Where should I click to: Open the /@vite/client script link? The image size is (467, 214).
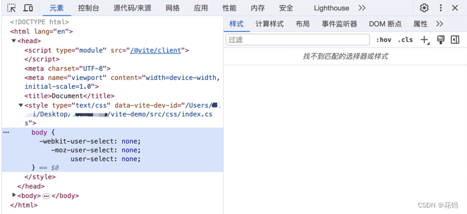156,50
